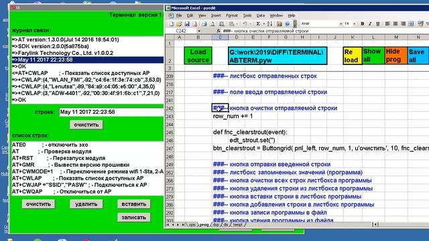Image resolution: width=429 pixels, height=241 pixels.
Task: Click the previous-sheet tab scroll arrow
Action: point(173,225)
